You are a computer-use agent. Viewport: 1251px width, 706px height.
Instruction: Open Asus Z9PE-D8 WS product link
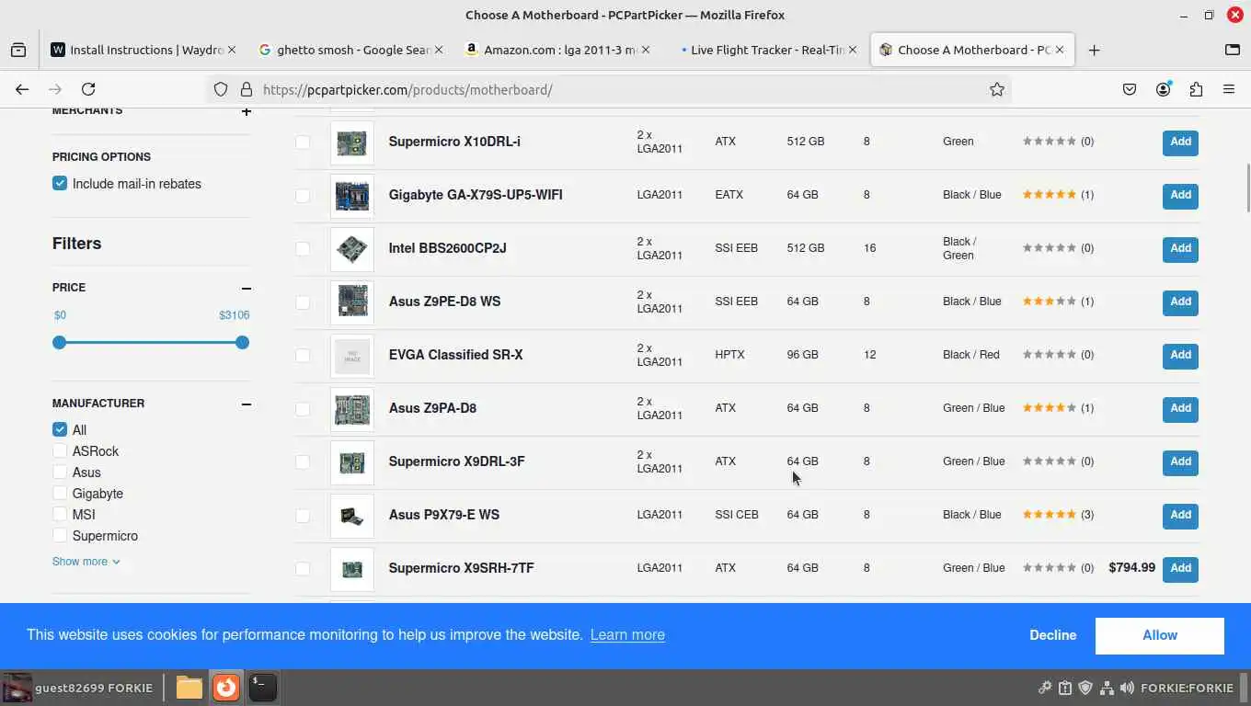point(444,302)
